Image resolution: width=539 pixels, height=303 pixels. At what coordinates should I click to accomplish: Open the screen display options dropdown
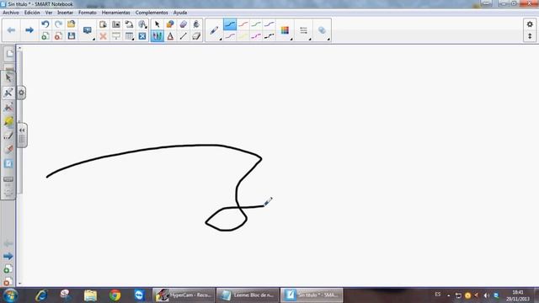click(x=88, y=30)
